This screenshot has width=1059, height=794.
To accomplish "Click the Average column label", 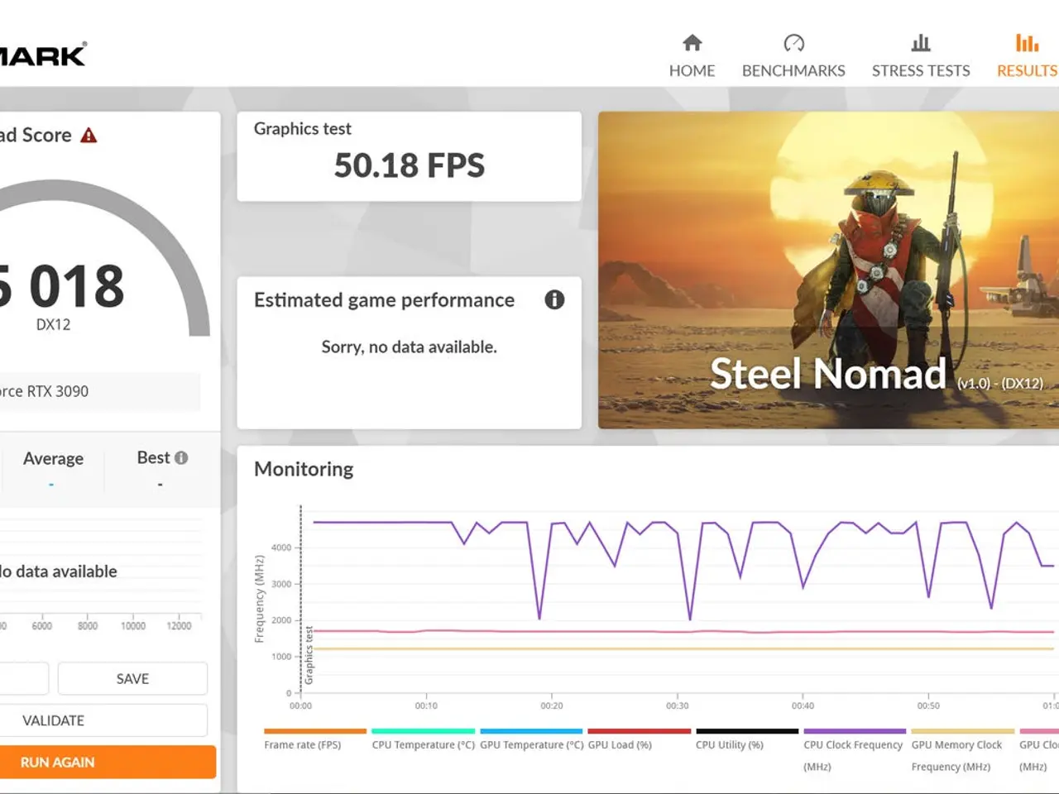I will pos(53,458).
